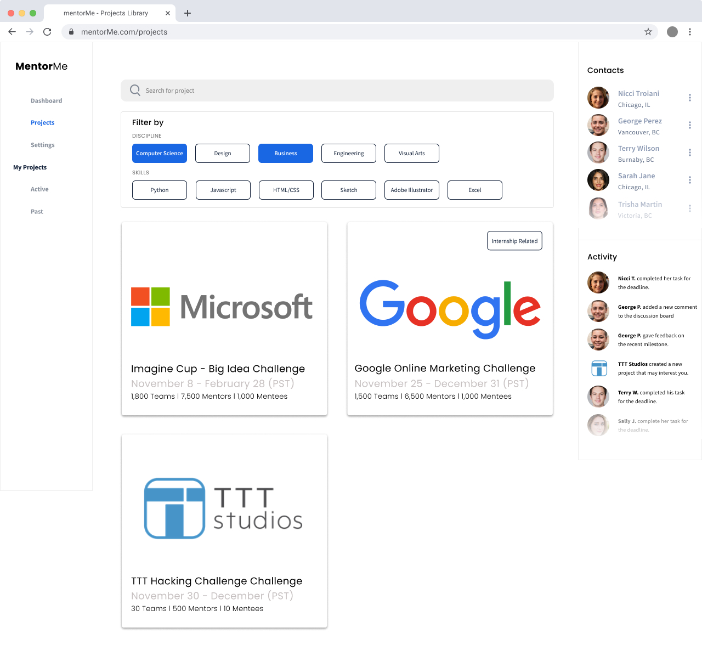Click Nicci T. avatar in Activity feed
The image size is (702, 667).
598,282
